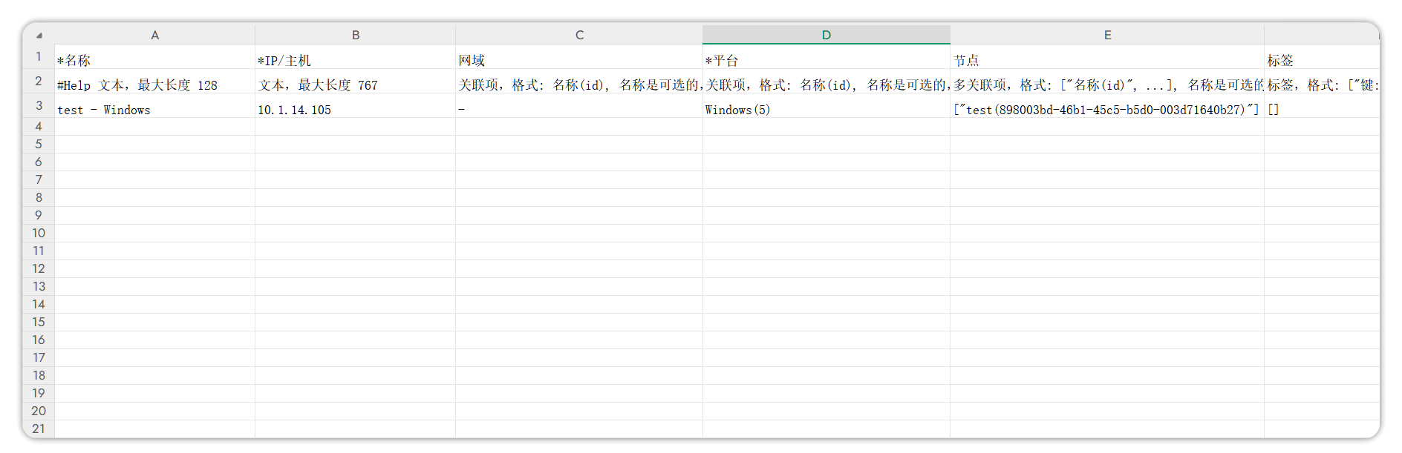Select the 'test - Windows' cell
This screenshot has width=1402, height=453.
(x=154, y=110)
